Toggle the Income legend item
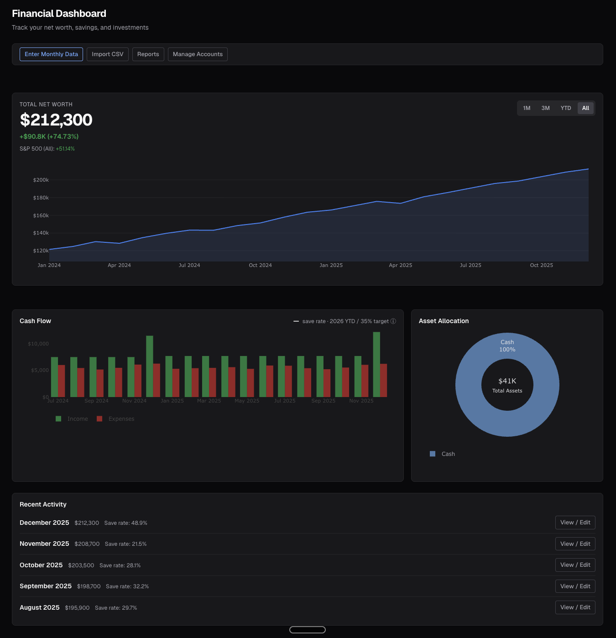 tap(72, 419)
